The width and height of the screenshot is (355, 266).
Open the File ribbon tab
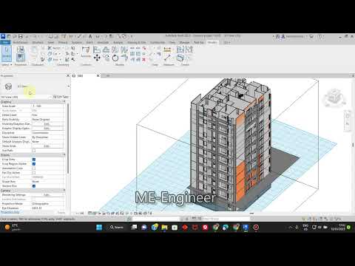click(5, 42)
